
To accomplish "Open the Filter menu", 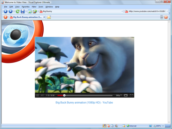I will pyautogui.click(x=34, y=7).
